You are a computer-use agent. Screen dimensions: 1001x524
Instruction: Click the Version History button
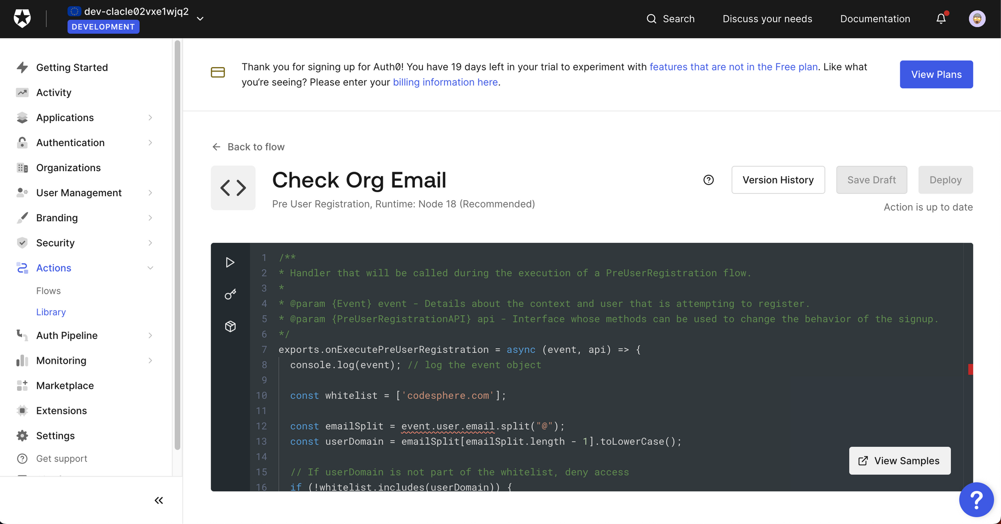(778, 180)
